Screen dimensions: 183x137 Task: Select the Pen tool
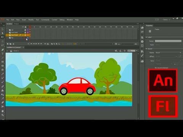pos(2,50)
